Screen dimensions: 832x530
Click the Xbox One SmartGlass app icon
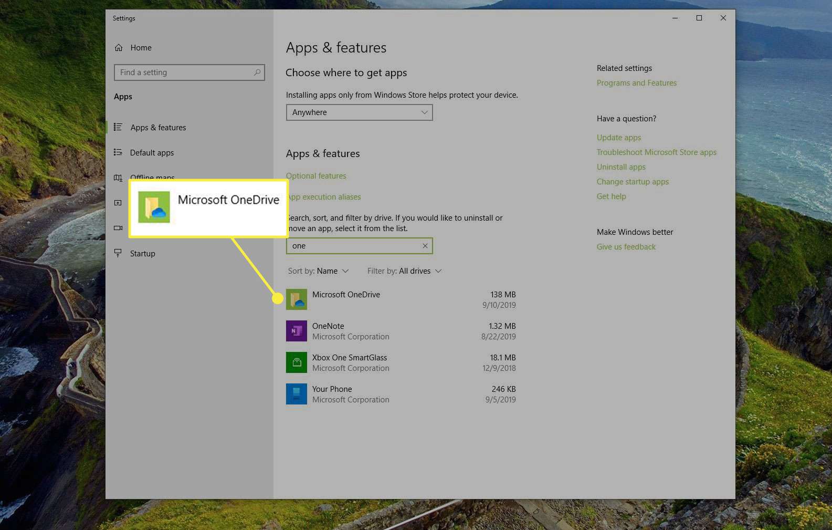297,362
